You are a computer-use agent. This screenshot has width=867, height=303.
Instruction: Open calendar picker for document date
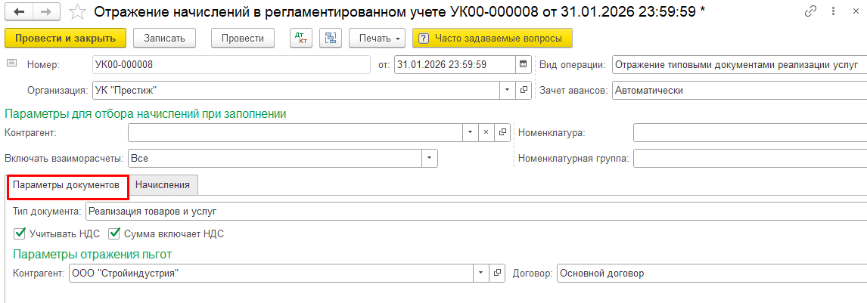click(523, 64)
